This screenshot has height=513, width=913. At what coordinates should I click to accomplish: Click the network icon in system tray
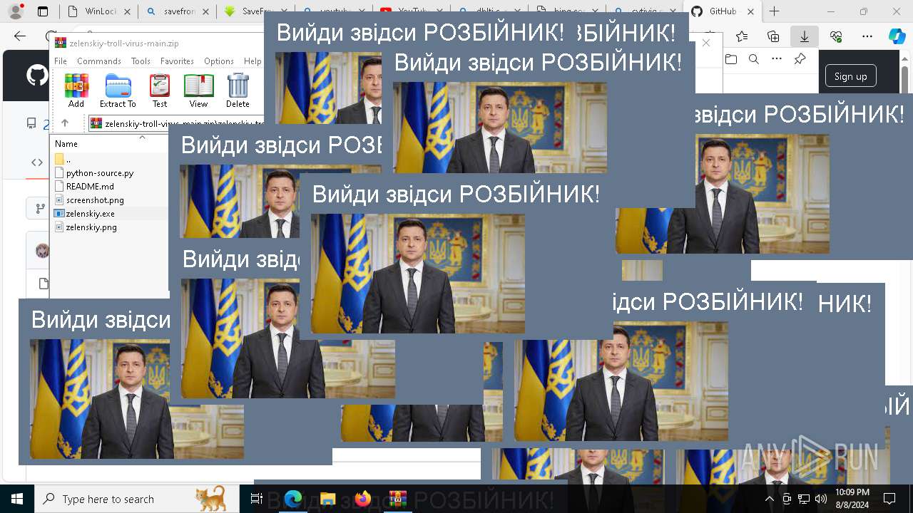(804, 499)
